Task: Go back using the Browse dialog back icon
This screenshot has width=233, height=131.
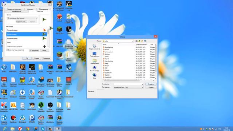Action: pos(137,41)
